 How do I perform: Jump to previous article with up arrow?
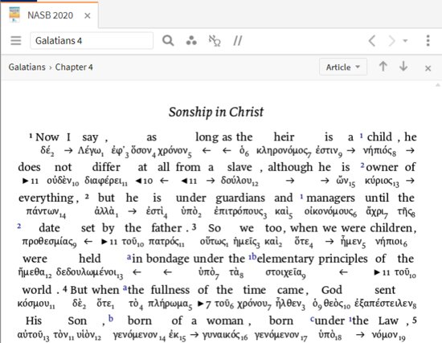[x=383, y=67]
